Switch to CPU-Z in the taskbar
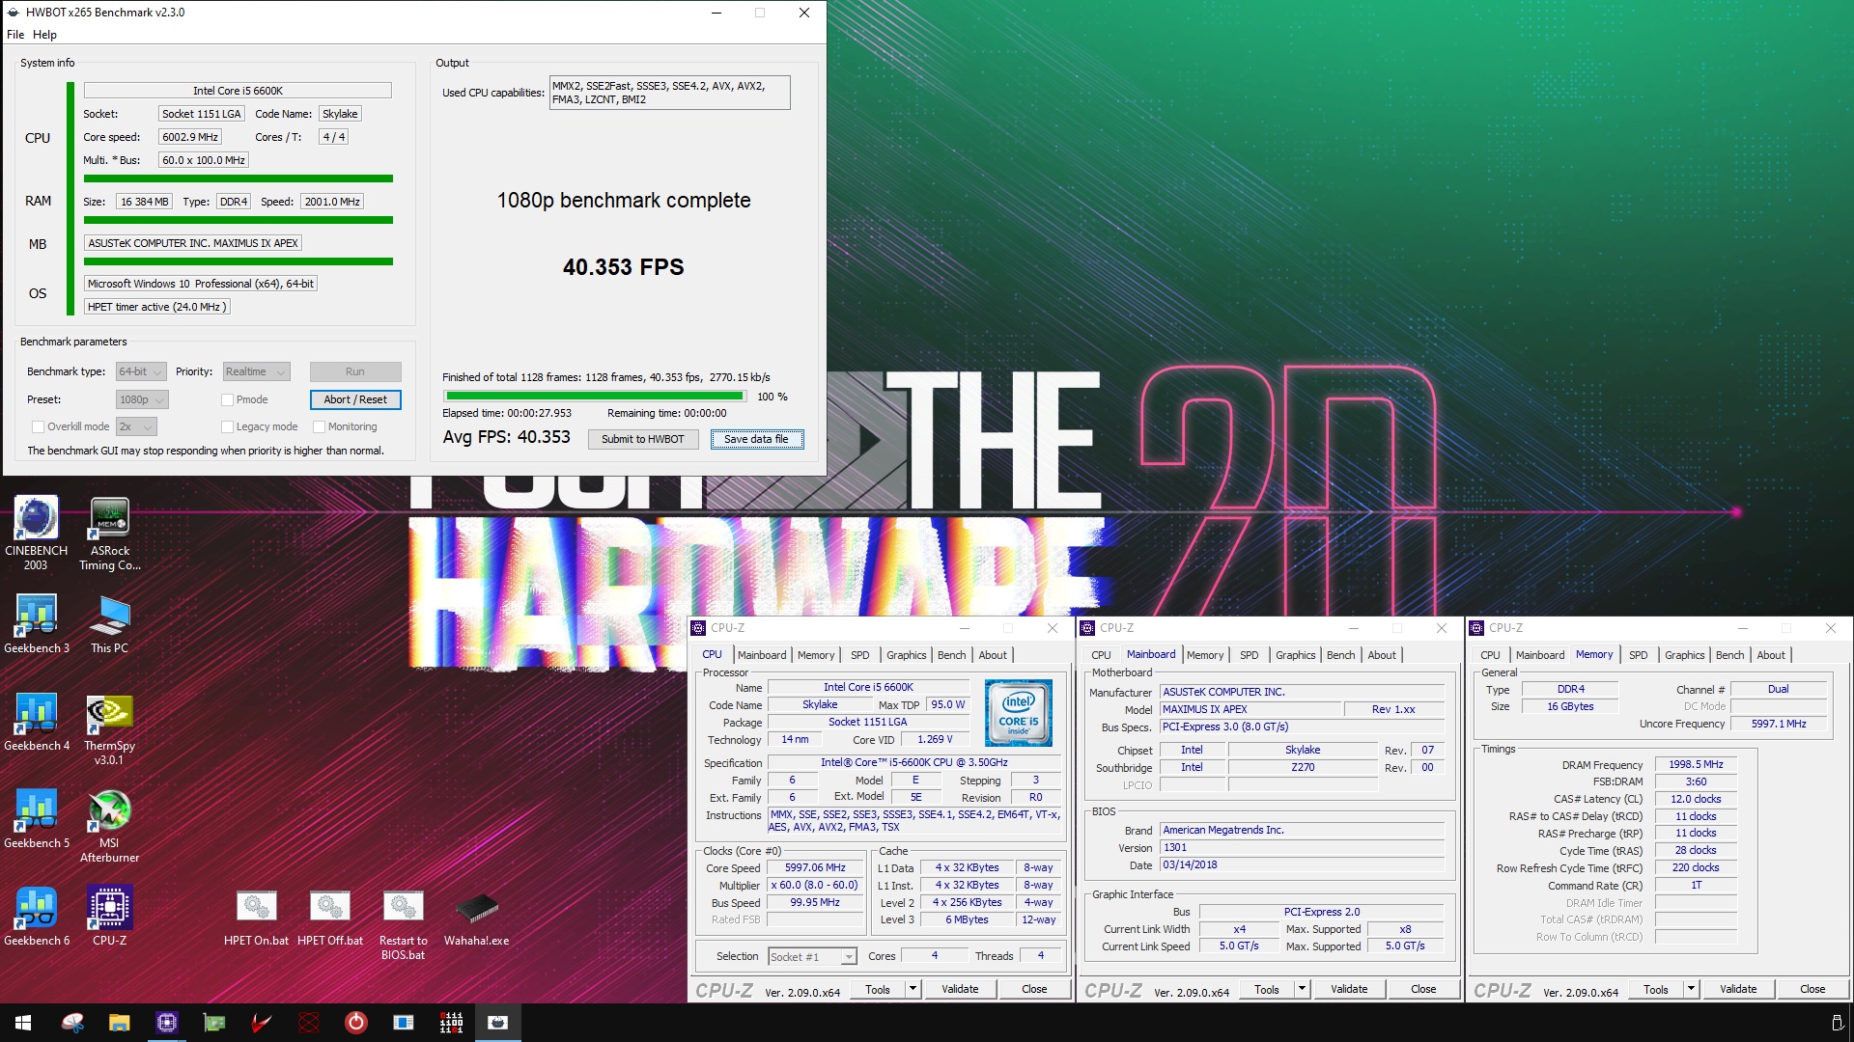This screenshot has width=1854, height=1042. (167, 1023)
